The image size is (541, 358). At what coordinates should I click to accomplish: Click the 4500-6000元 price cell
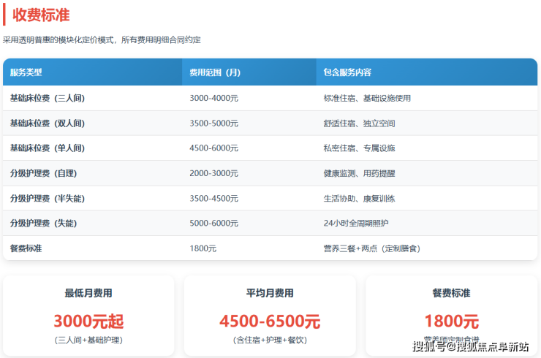[213, 148]
